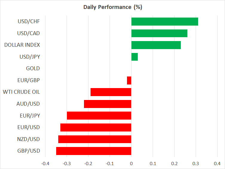Screen dimensions: 225x169
Task: Click the small green USD/JPY bar
Action: click(134, 57)
